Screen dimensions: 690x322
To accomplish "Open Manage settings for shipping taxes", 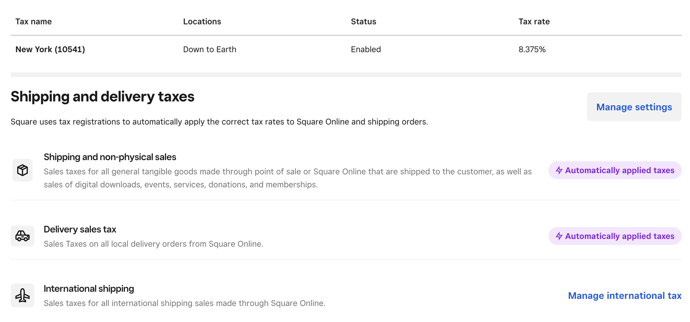I will click(x=634, y=107).
